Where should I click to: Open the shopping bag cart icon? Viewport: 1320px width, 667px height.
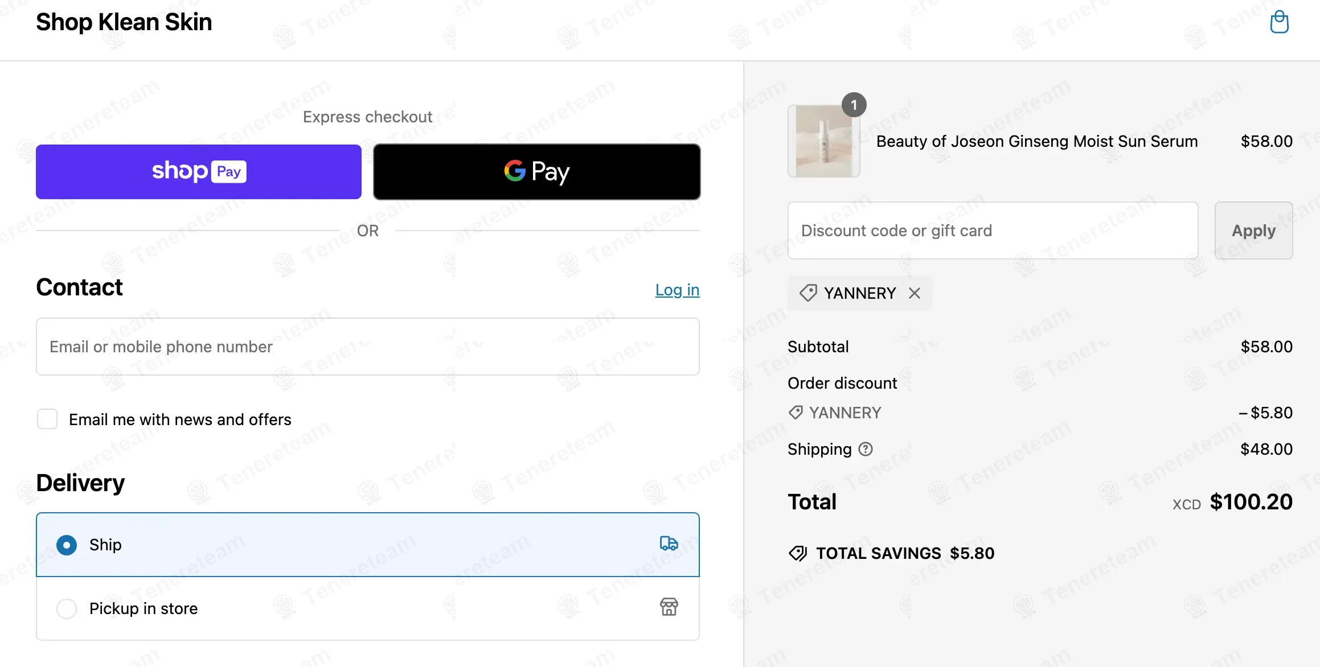point(1279,23)
